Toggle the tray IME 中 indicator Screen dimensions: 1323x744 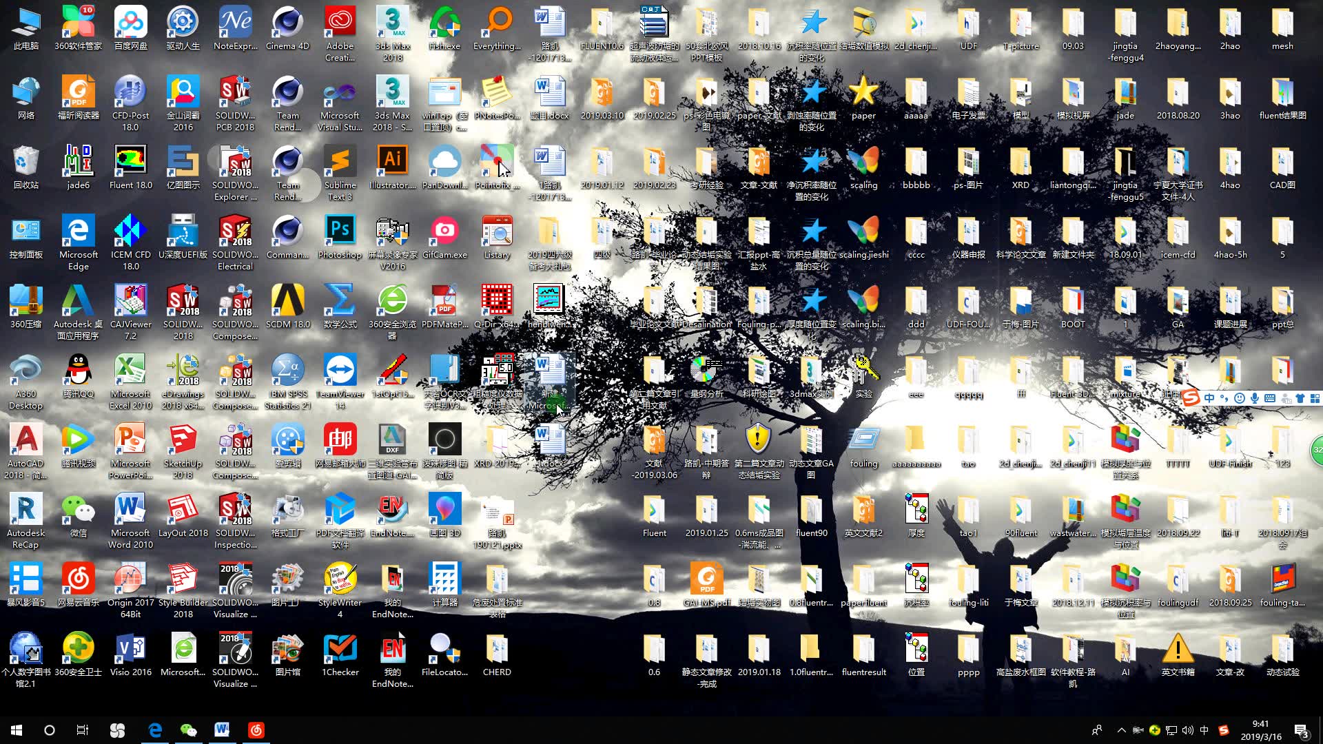pyautogui.click(x=1204, y=730)
